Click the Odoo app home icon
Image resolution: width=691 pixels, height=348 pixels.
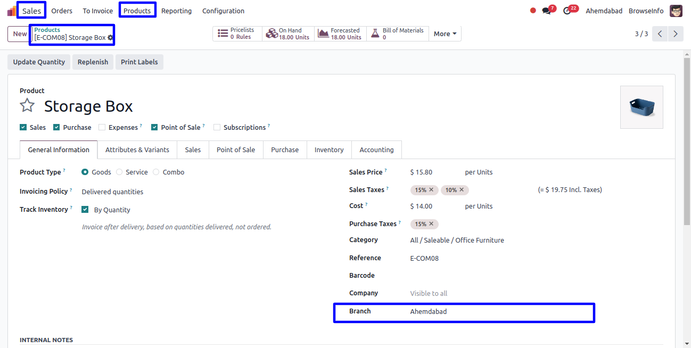[x=11, y=11]
